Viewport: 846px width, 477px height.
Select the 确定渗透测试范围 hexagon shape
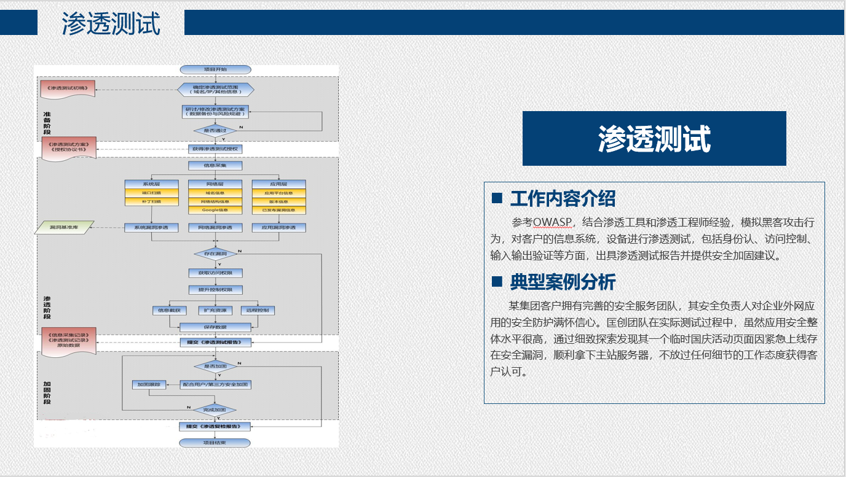tap(215, 89)
